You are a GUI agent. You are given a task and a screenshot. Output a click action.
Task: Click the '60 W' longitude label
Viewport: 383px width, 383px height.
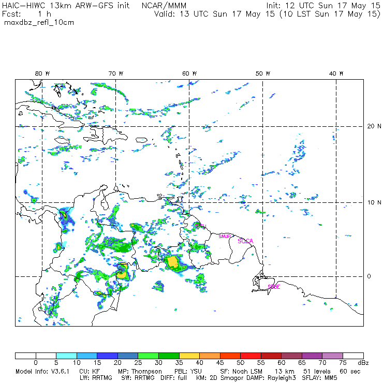(x=189, y=73)
